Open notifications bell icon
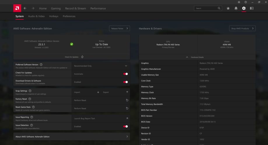Viewport: 268px width, 145px height. click(236, 8)
